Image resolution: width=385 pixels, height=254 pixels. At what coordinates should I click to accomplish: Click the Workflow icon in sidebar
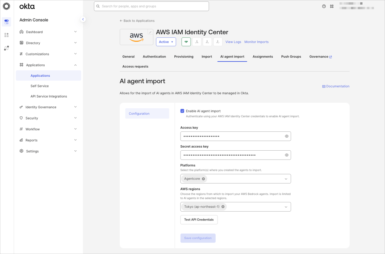click(21, 129)
